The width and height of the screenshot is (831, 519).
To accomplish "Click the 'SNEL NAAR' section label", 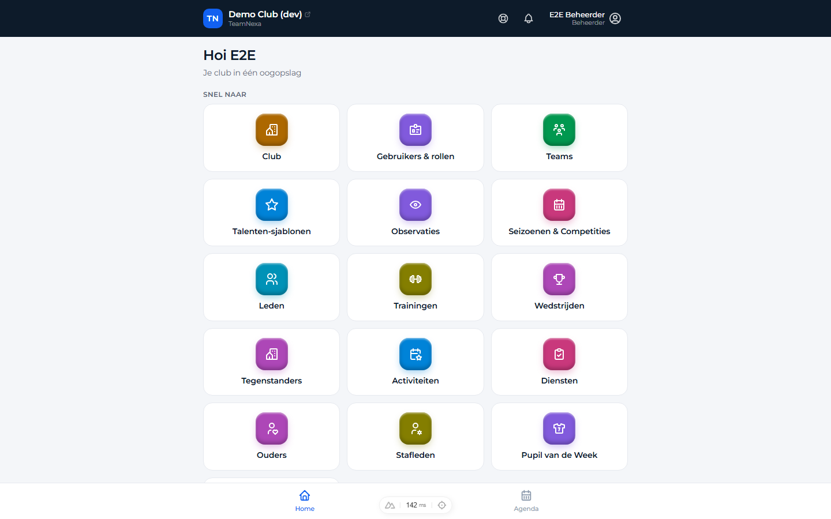I will (x=225, y=95).
